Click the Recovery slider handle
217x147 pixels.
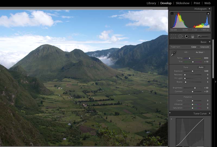click(x=185, y=75)
